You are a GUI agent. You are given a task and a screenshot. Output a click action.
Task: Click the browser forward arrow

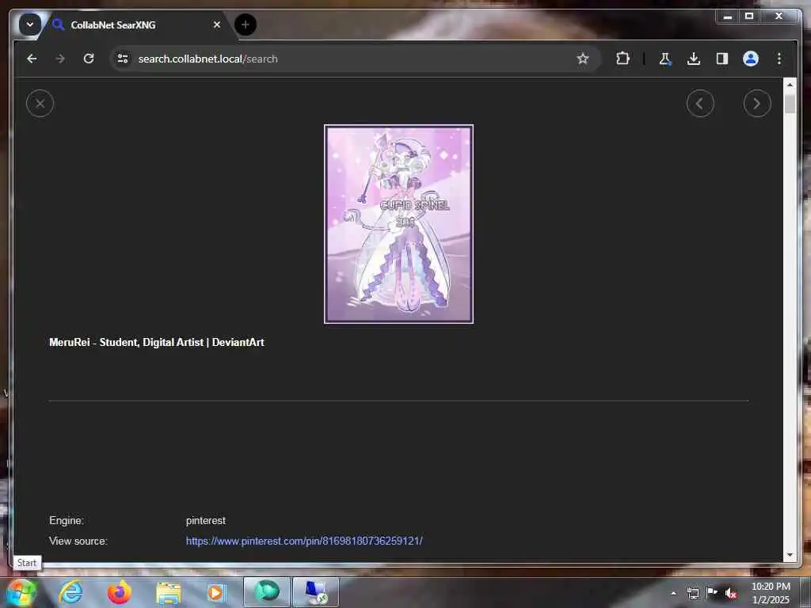[x=60, y=59]
